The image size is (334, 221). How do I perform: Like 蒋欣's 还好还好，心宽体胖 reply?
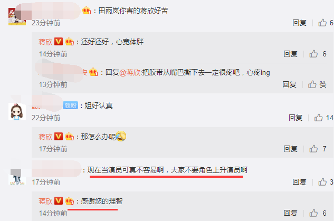coord(313,54)
